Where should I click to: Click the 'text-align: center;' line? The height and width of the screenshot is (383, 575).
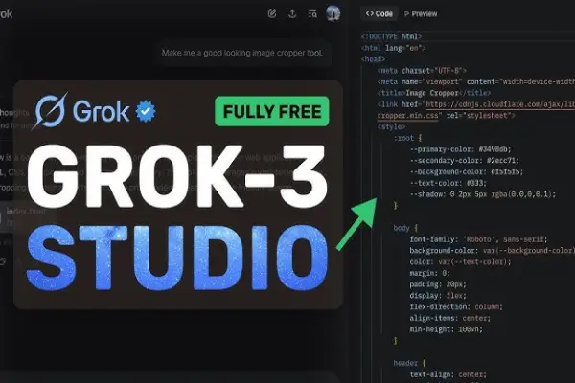click(448, 374)
